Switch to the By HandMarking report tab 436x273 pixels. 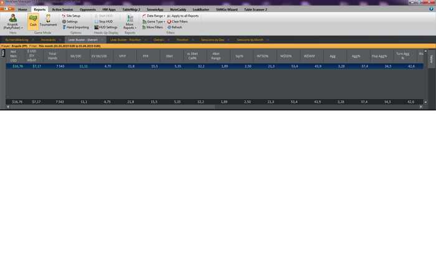coord(17,40)
